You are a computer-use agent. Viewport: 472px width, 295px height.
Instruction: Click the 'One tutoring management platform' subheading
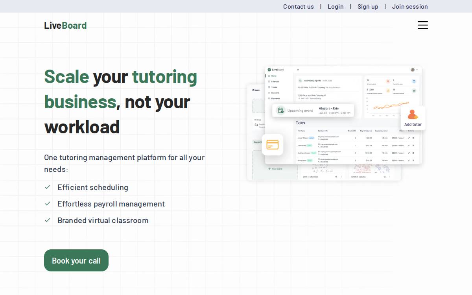pyautogui.click(x=124, y=163)
